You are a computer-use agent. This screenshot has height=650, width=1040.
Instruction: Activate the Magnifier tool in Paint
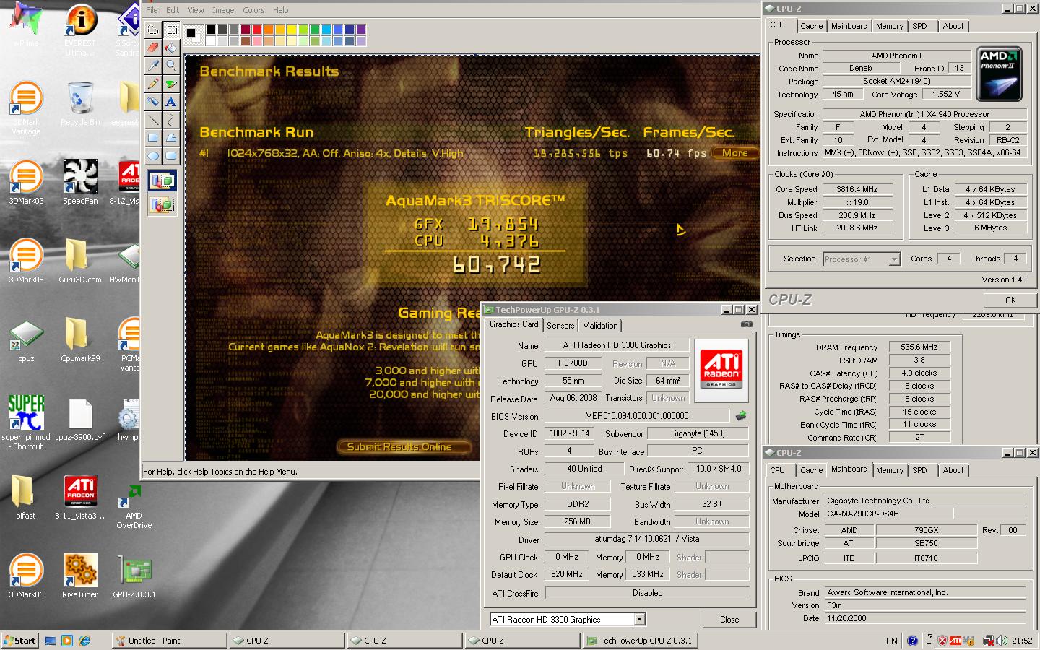[171, 66]
